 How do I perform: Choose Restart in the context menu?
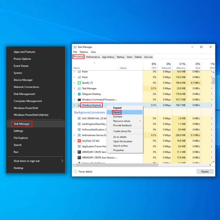(125, 112)
